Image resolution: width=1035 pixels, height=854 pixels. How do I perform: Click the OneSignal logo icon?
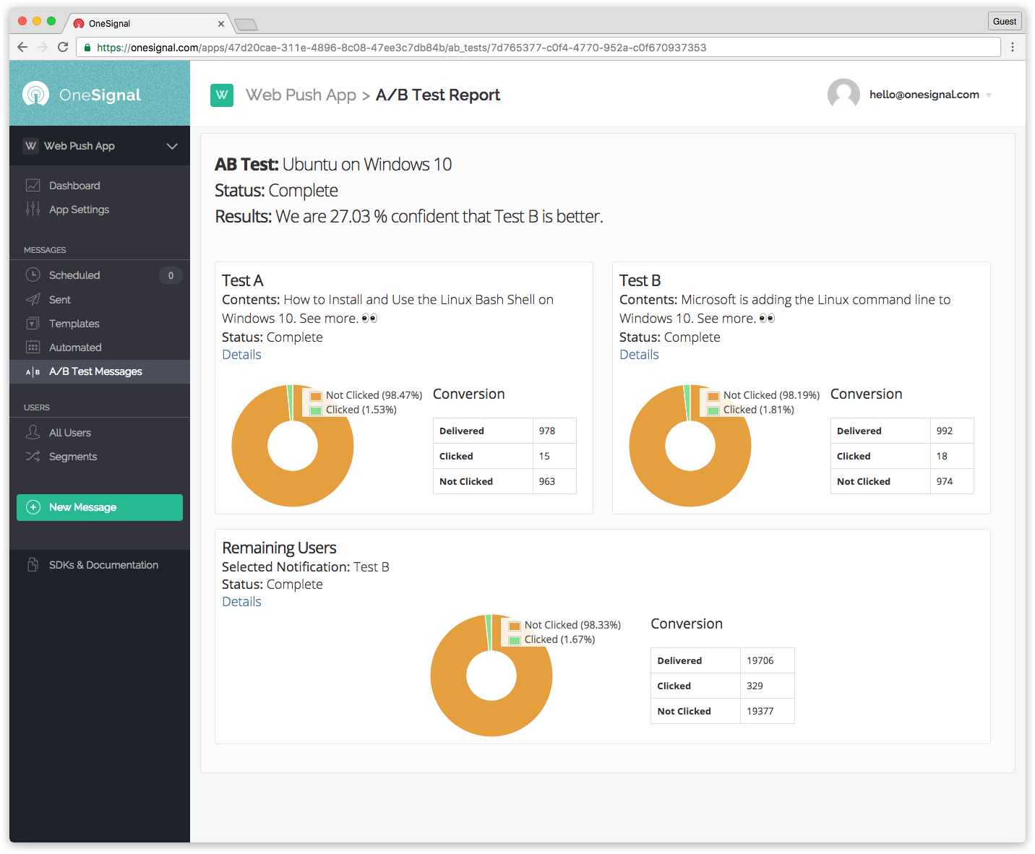(x=35, y=94)
